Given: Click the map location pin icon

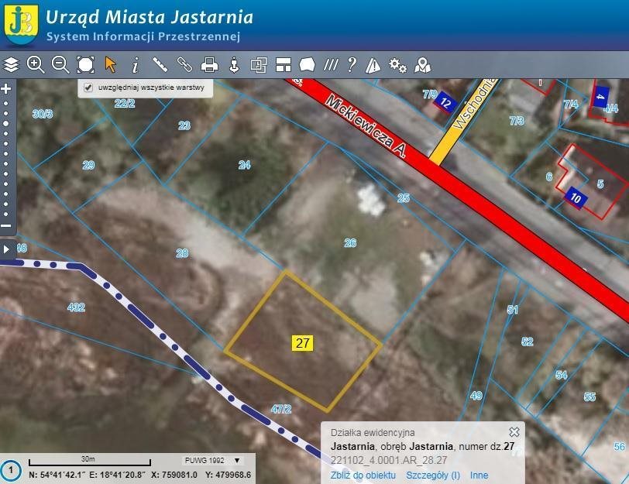Looking at the screenshot, I should click(x=422, y=65).
